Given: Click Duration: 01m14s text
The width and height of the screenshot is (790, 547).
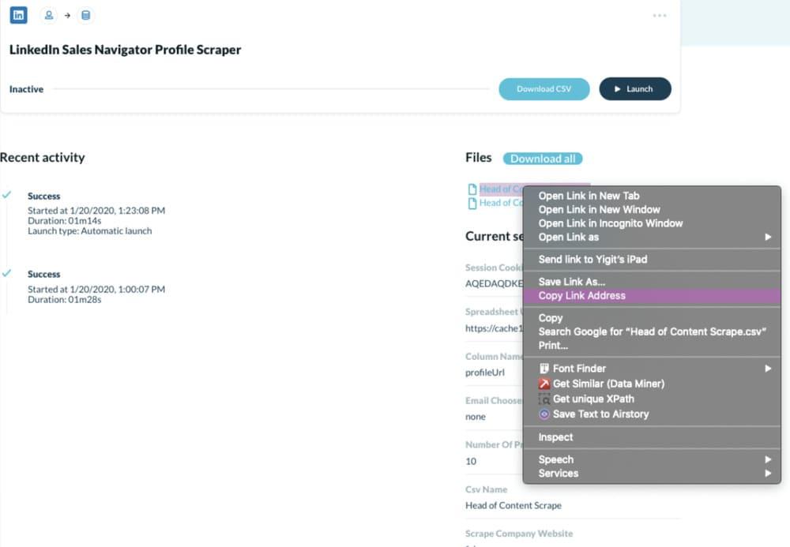Looking at the screenshot, I should [65, 220].
